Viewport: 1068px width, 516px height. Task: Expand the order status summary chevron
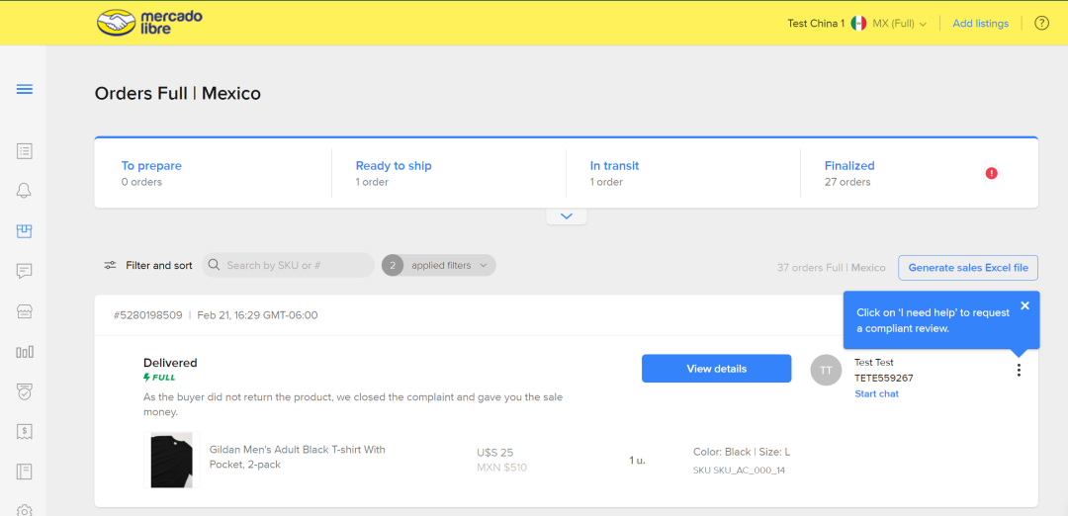[567, 215]
